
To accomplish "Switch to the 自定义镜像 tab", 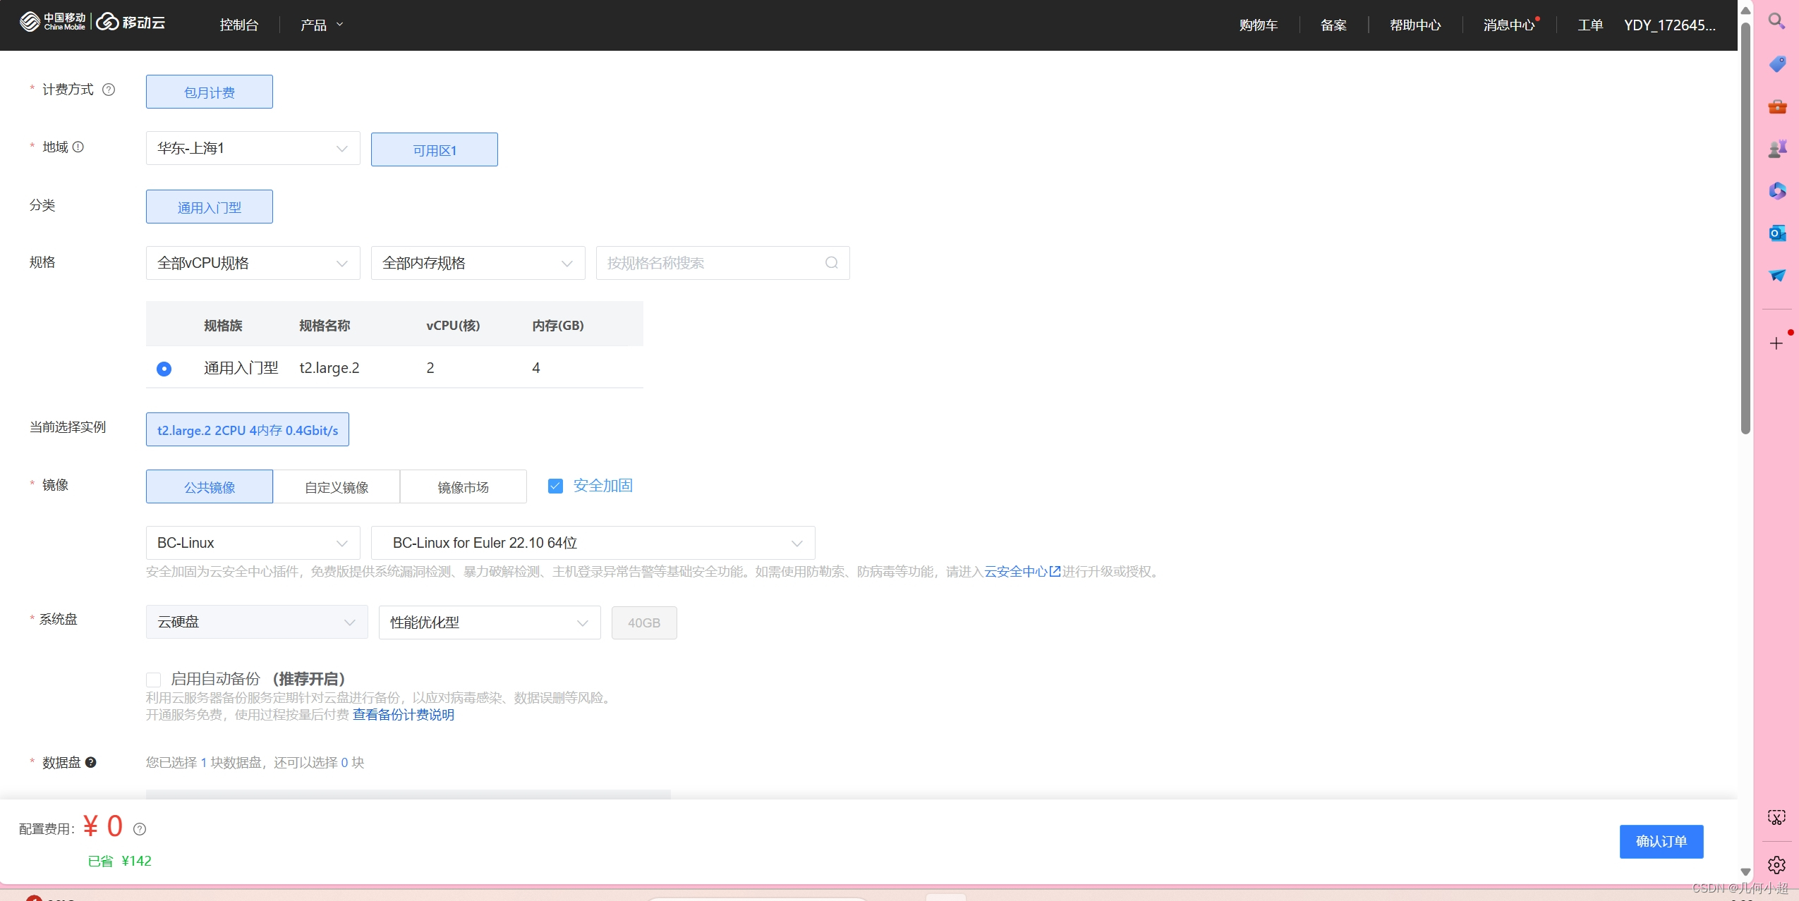I will [337, 487].
